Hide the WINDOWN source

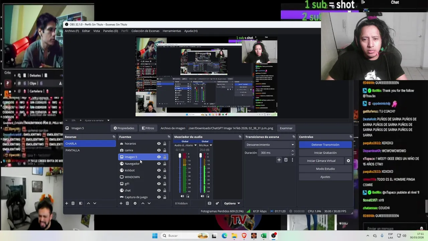(x=159, y=177)
